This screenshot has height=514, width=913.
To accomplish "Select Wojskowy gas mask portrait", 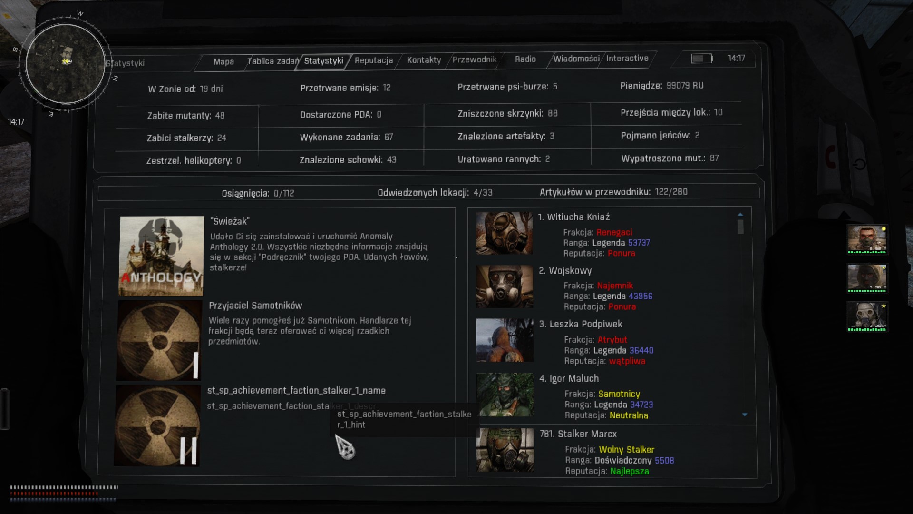I will point(504,287).
